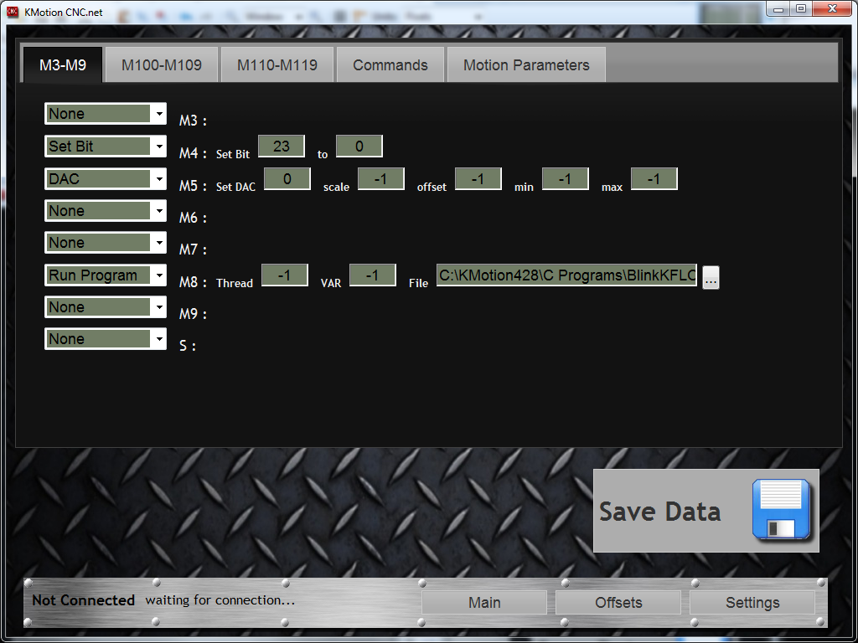Expand the M4 Set Bit dropdown

pos(158,147)
